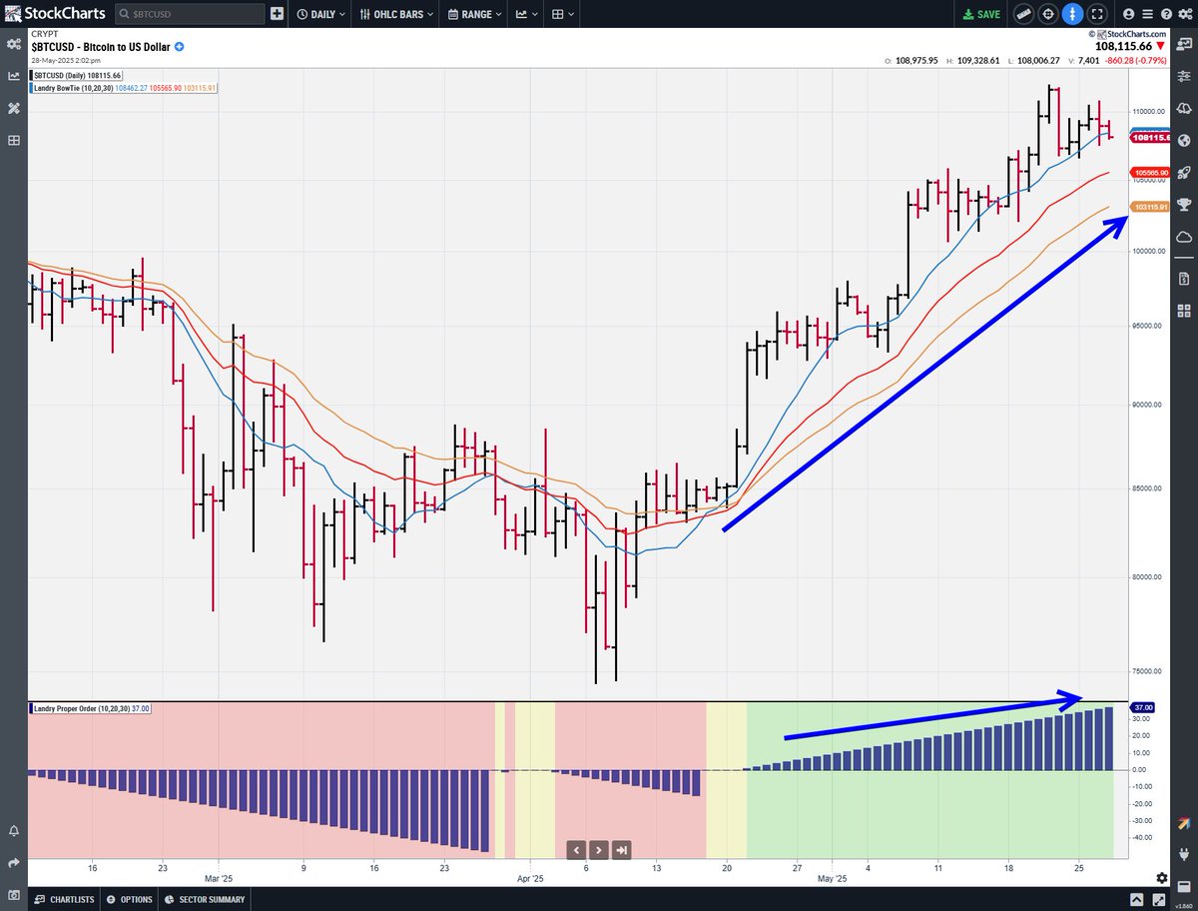Open the DAILY period dropdown
The height and width of the screenshot is (911, 1198).
[x=321, y=14]
